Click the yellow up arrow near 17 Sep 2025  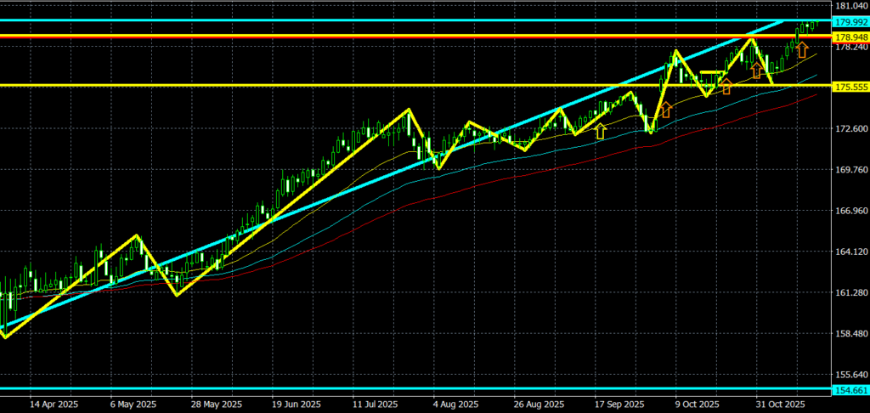tap(601, 130)
